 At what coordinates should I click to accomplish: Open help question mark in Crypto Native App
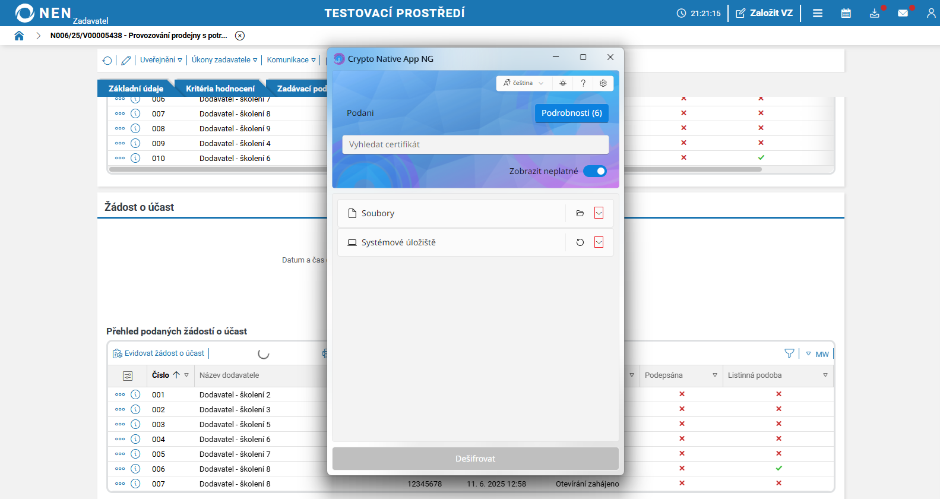tap(583, 83)
